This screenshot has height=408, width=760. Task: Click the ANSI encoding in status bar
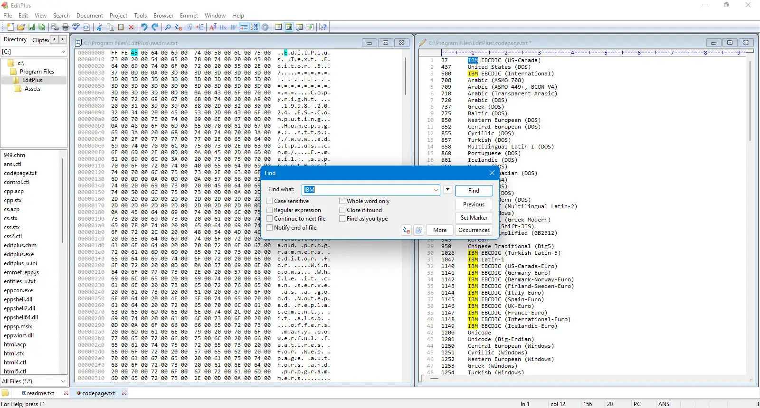(x=665, y=404)
